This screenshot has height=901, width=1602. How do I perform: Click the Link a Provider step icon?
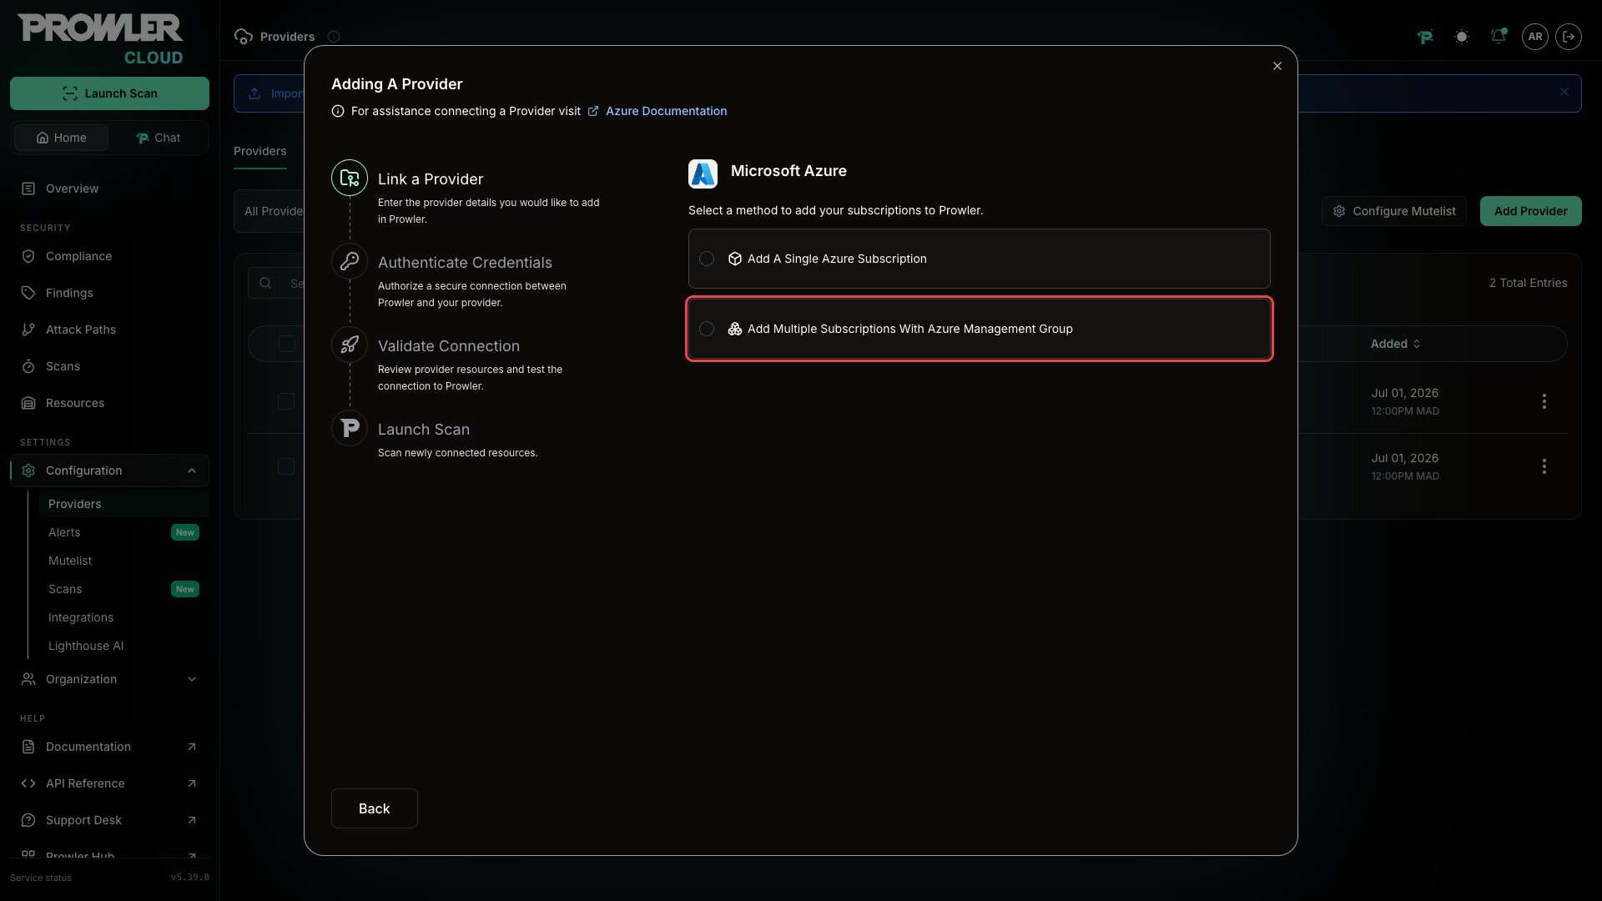tap(350, 178)
